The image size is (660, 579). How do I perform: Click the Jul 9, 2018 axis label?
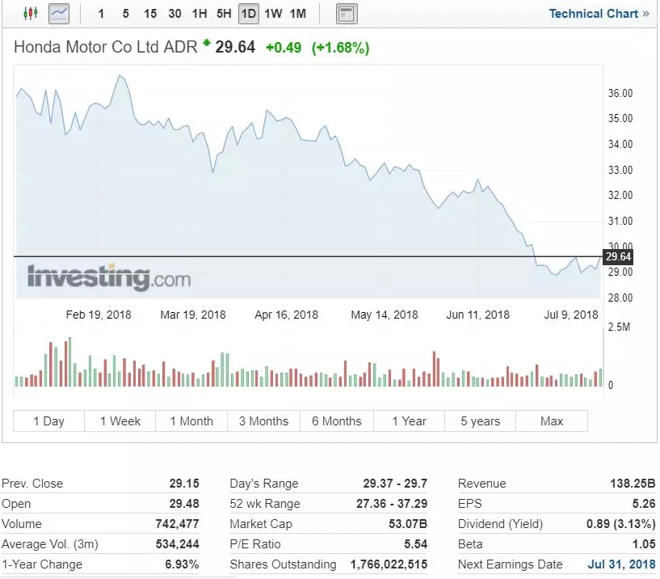click(x=571, y=315)
